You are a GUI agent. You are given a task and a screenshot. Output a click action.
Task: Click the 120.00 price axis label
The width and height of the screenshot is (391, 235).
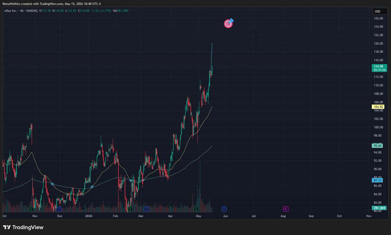(x=378, y=43)
